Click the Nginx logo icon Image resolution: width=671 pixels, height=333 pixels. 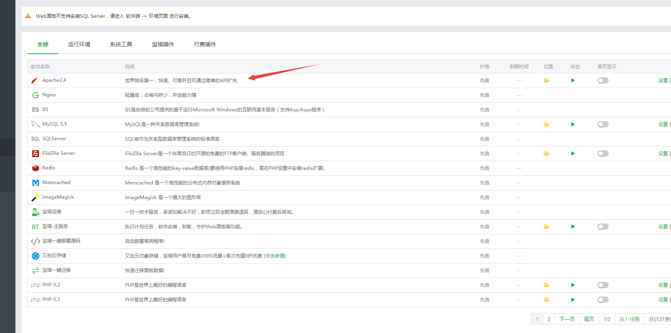point(36,95)
